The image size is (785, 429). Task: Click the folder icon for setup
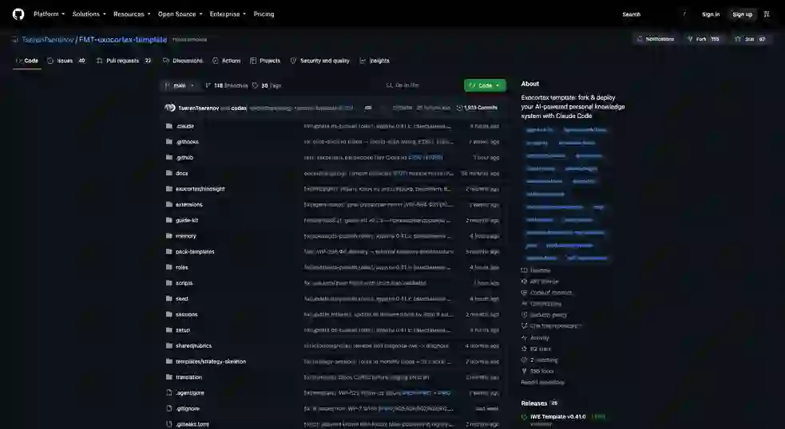(x=169, y=330)
